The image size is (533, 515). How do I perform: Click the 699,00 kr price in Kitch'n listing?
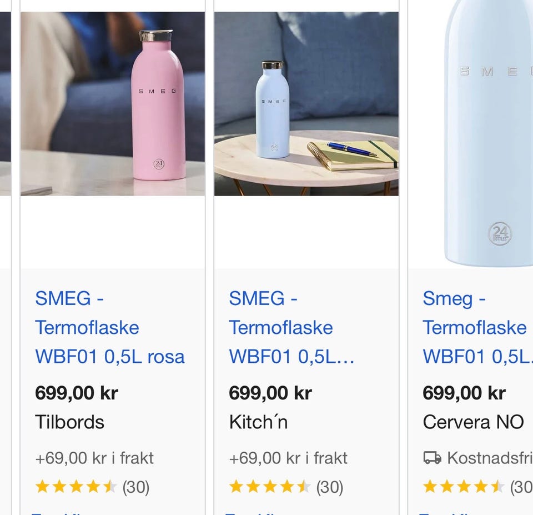[270, 393]
